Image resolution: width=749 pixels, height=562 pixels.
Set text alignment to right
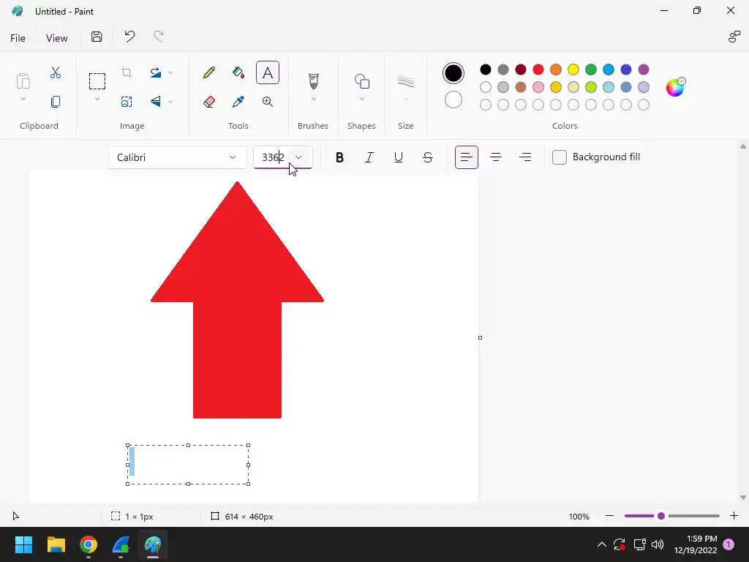click(525, 157)
